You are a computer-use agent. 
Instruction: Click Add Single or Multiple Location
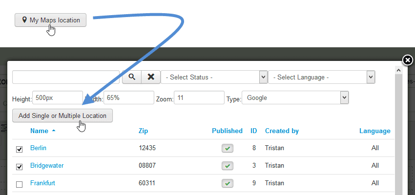point(62,116)
